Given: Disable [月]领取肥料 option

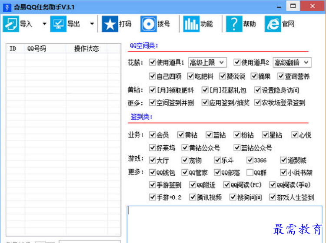Looking at the screenshot, I should [152, 90].
